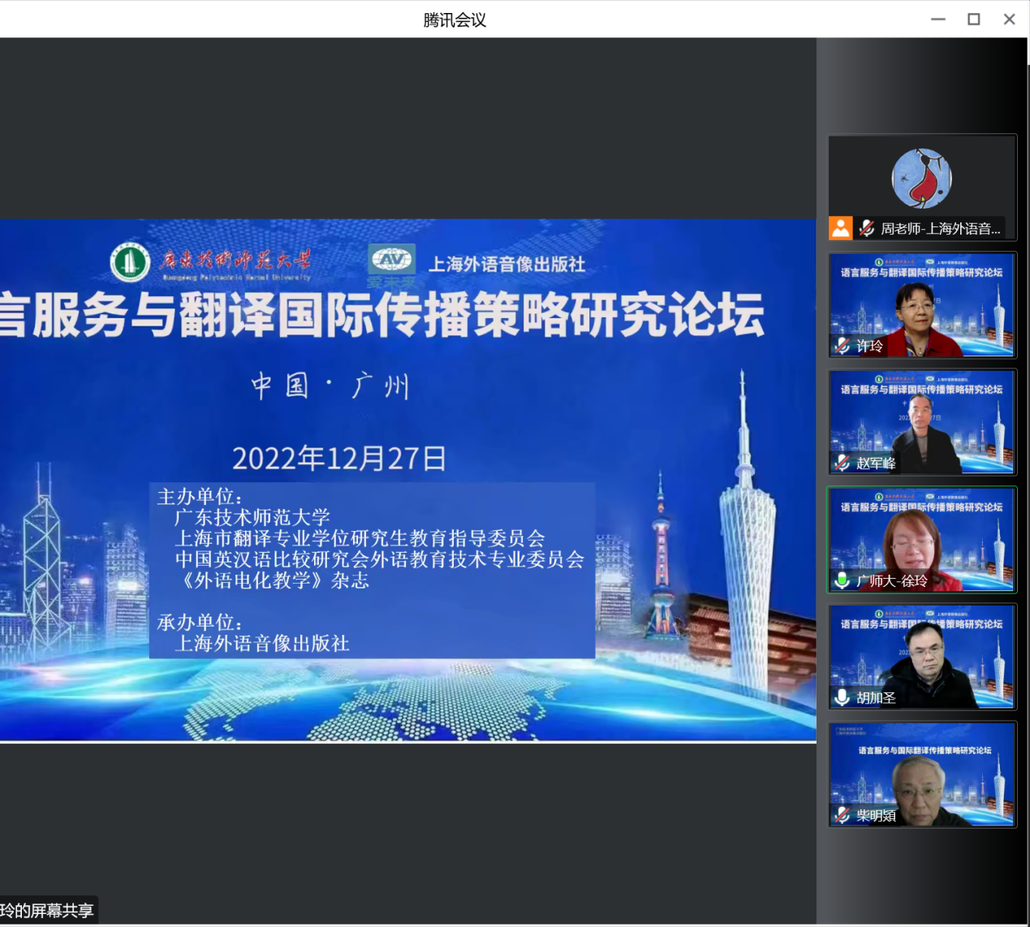Click the orange host icon beside 周老师
Viewport: 1030px width, 927px height.
click(x=841, y=228)
